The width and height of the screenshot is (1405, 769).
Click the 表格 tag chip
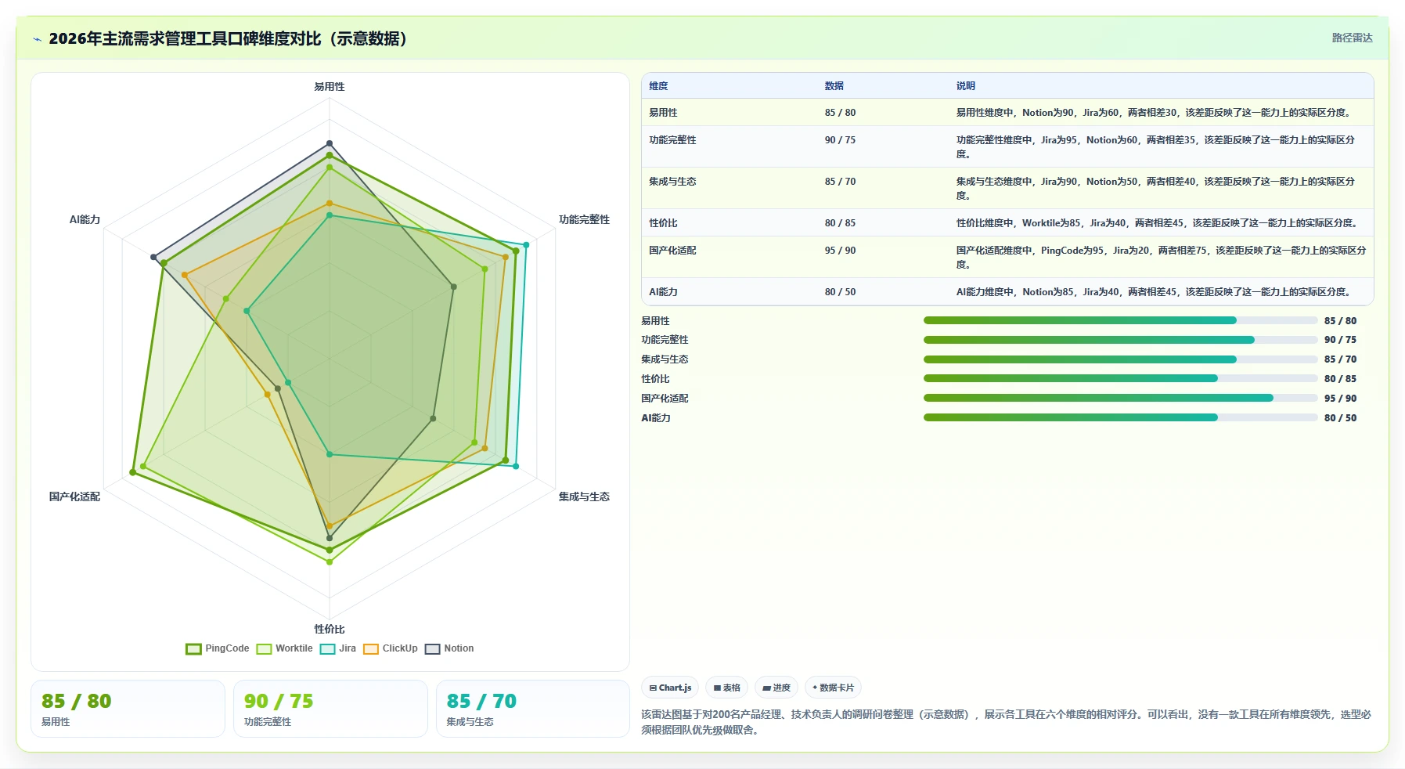[x=726, y=688]
